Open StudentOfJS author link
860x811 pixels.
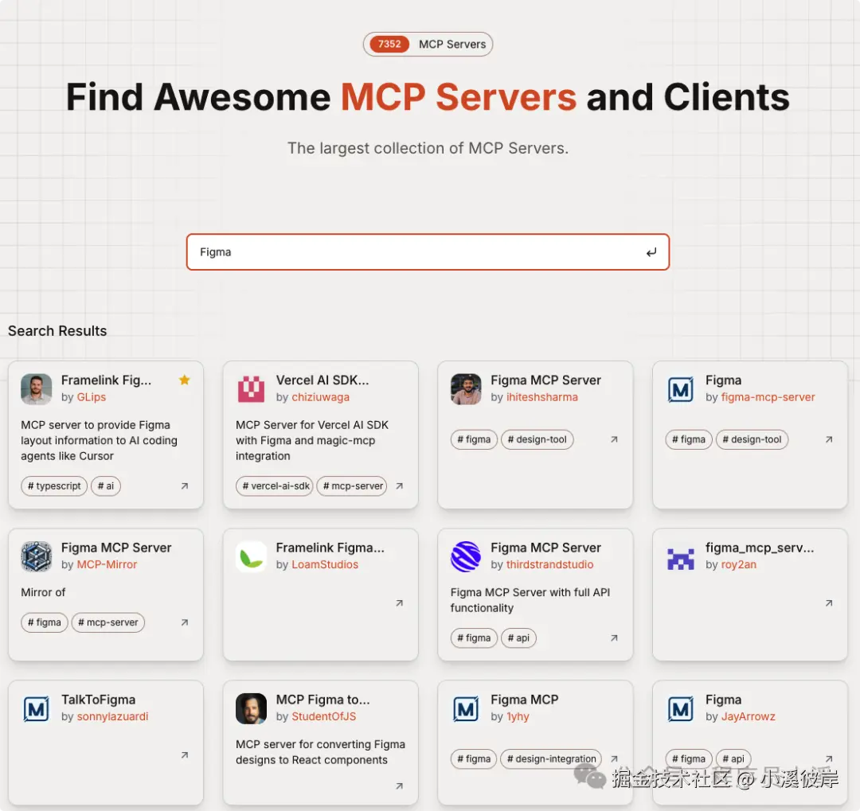point(323,716)
